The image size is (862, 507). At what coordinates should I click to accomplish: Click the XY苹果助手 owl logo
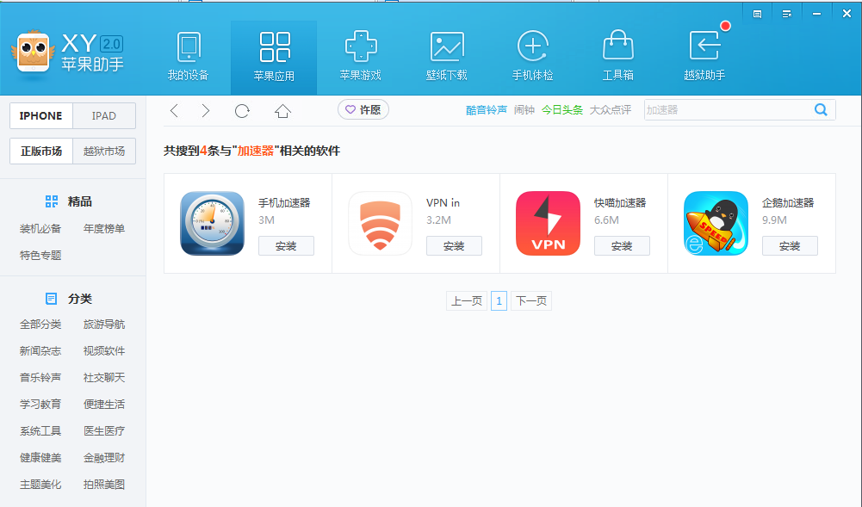pyautogui.click(x=33, y=52)
